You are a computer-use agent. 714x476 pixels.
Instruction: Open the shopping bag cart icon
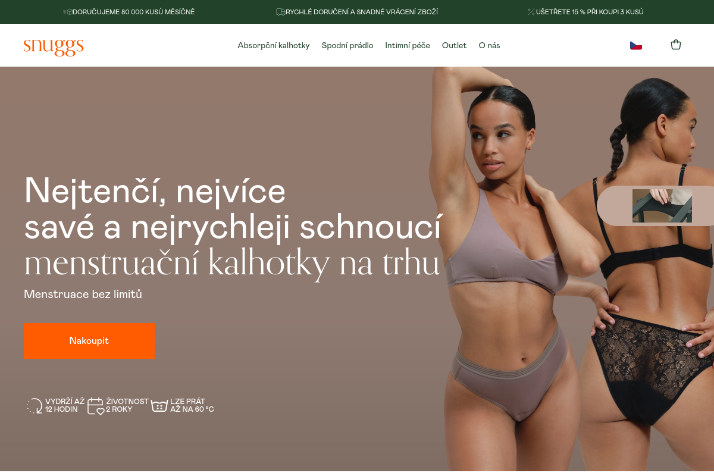click(x=675, y=45)
